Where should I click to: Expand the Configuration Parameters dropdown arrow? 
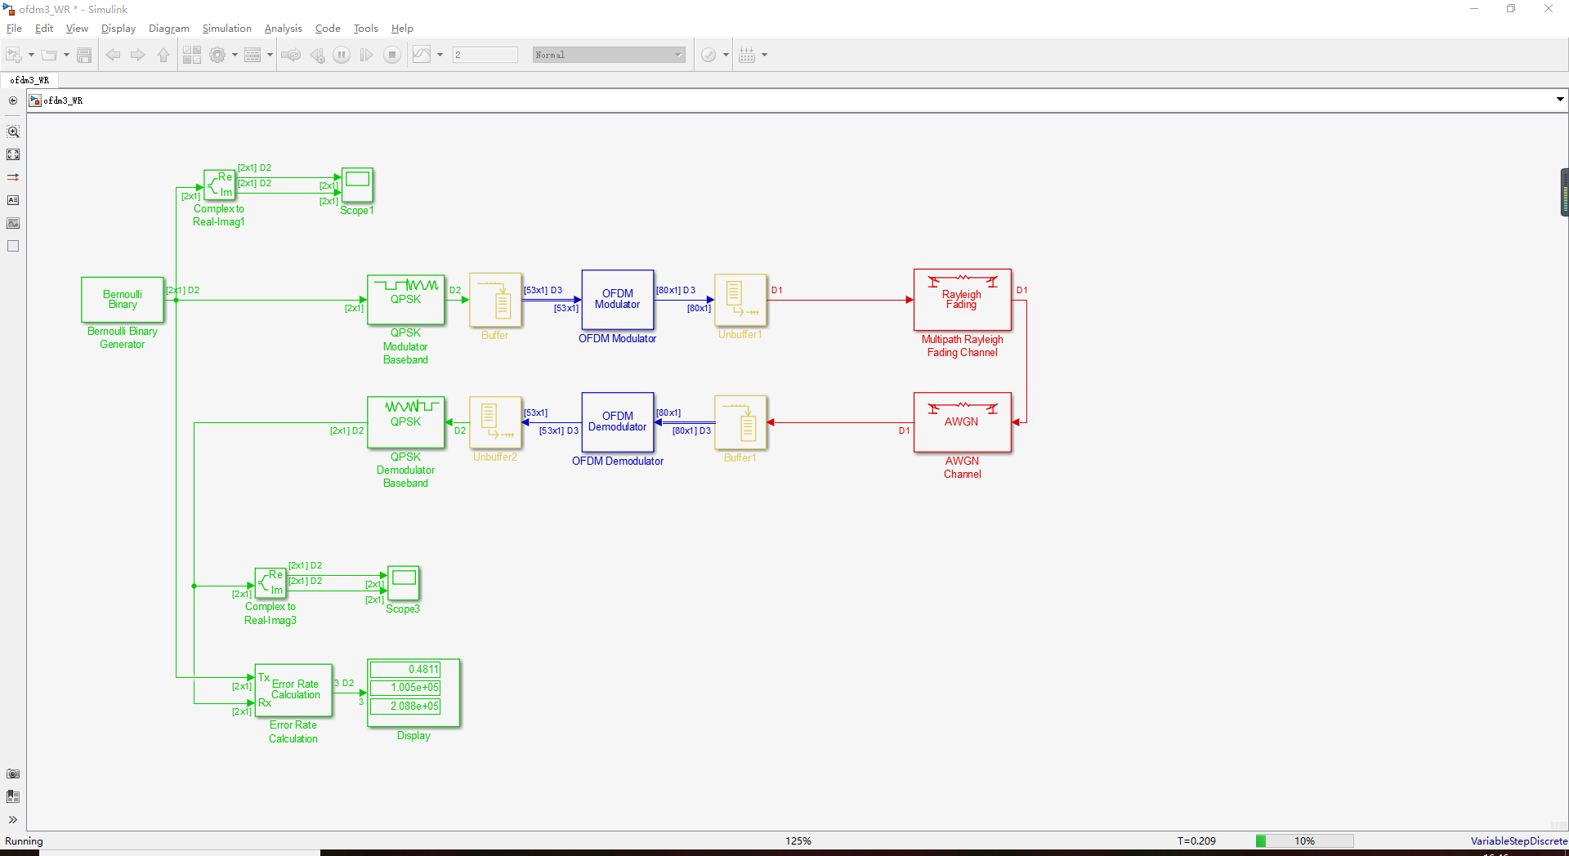click(235, 55)
